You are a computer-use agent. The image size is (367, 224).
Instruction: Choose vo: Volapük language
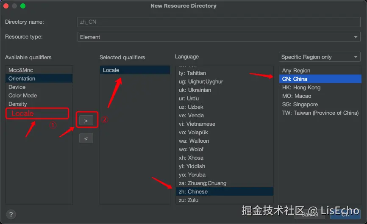click(225, 133)
